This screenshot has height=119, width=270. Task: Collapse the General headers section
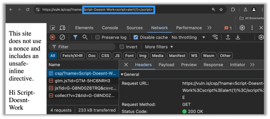pyautogui.click(x=122, y=75)
